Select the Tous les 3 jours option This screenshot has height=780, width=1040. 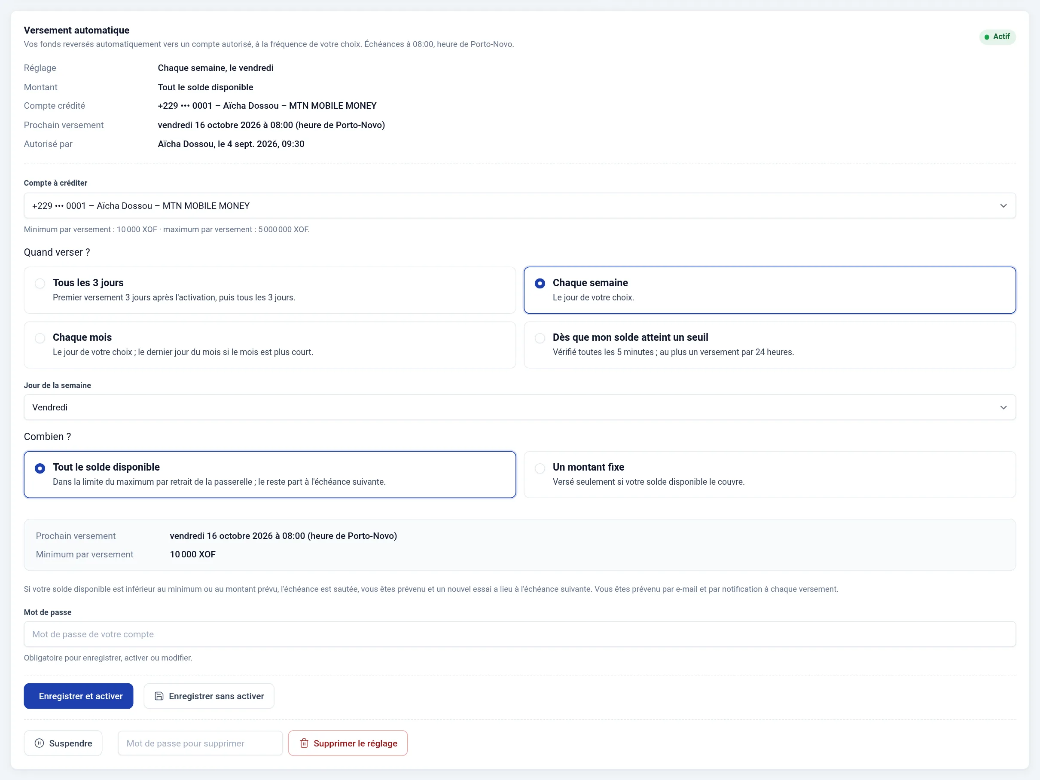pyautogui.click(x=269, y=290)
